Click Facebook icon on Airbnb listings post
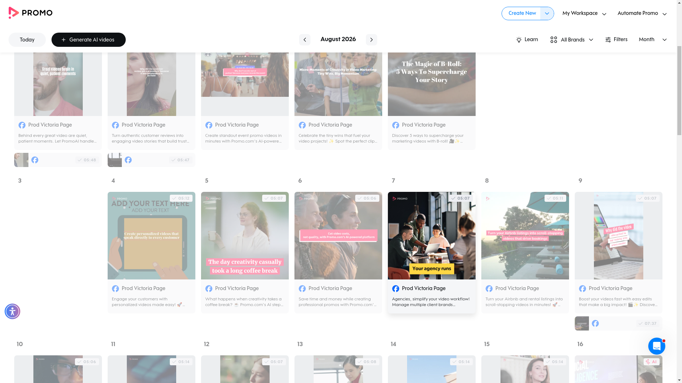 489,289
